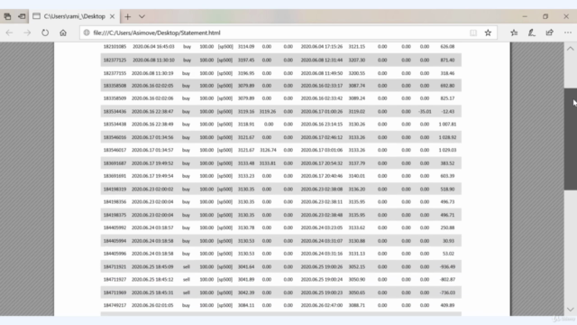
Task: Click swap value -35.01
Action: tap(425, 111)
